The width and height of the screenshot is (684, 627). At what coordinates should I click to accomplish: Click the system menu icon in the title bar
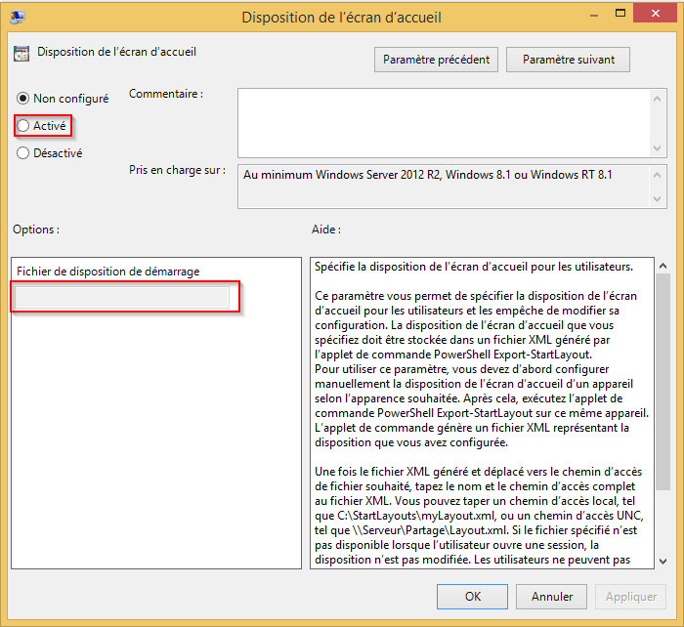18,17
